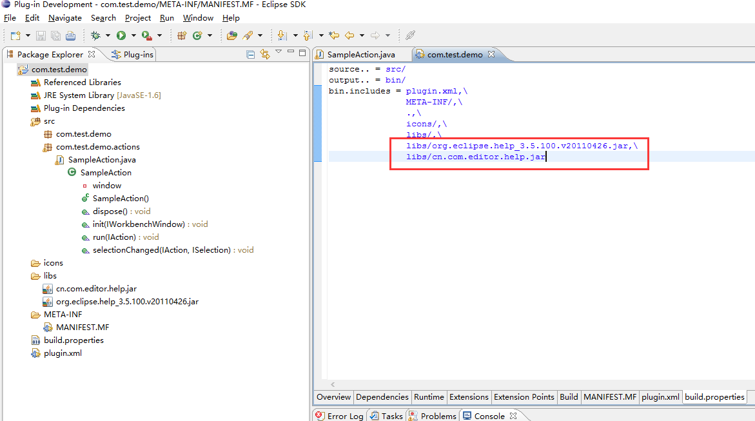Click the External Tools run icon
This screenshot has width=755, height=421.
(x=147, y=35)
